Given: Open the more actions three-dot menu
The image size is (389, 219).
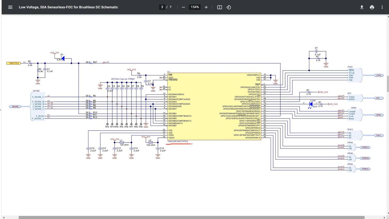Looking at the screenshot, I should [x=382, y=7].
